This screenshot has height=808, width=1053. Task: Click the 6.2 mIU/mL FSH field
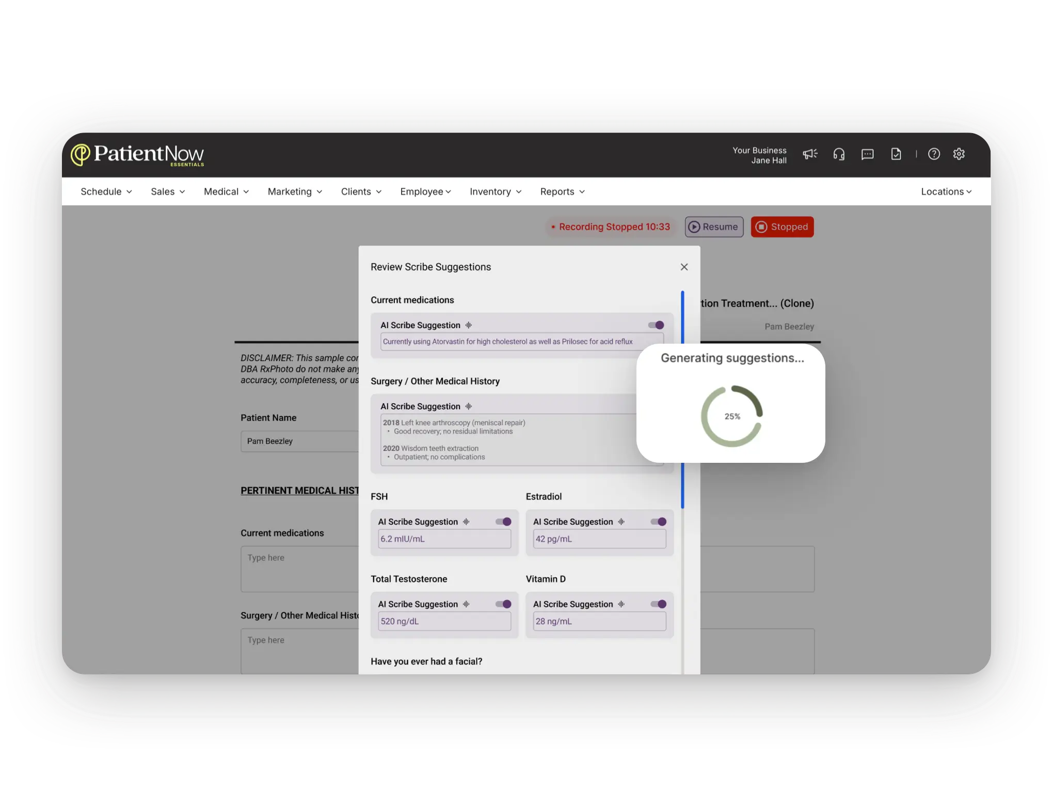pos(444,539)
